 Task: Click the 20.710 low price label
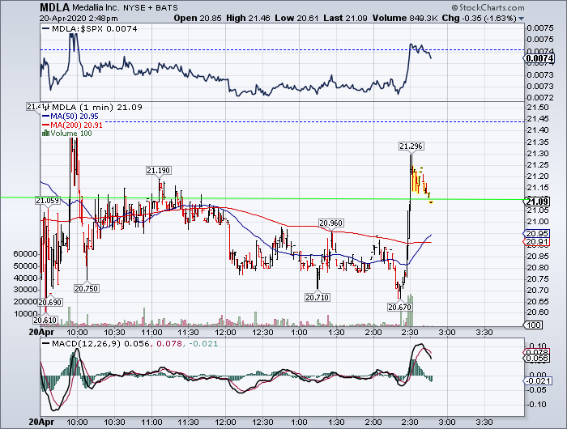(318, 297)
